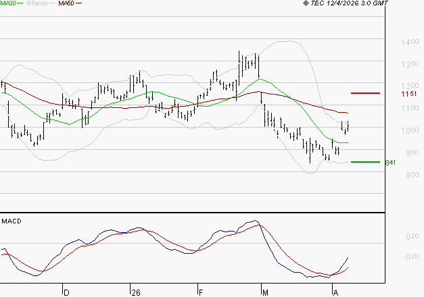The height and width of the screenshot is (297, 424).
Task: Select the A month marker on time axis
Action: click(335, 293)
